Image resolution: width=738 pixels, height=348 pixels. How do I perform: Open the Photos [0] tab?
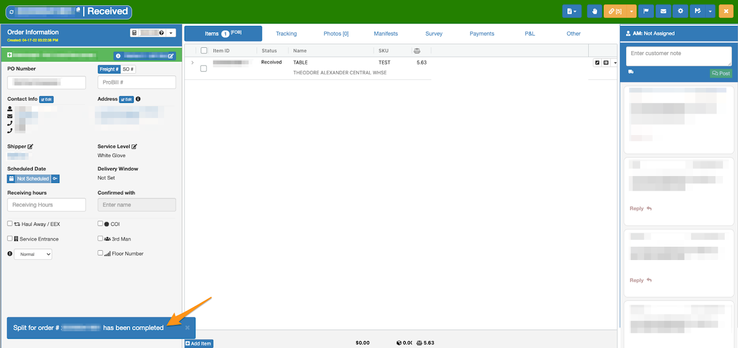336,34
